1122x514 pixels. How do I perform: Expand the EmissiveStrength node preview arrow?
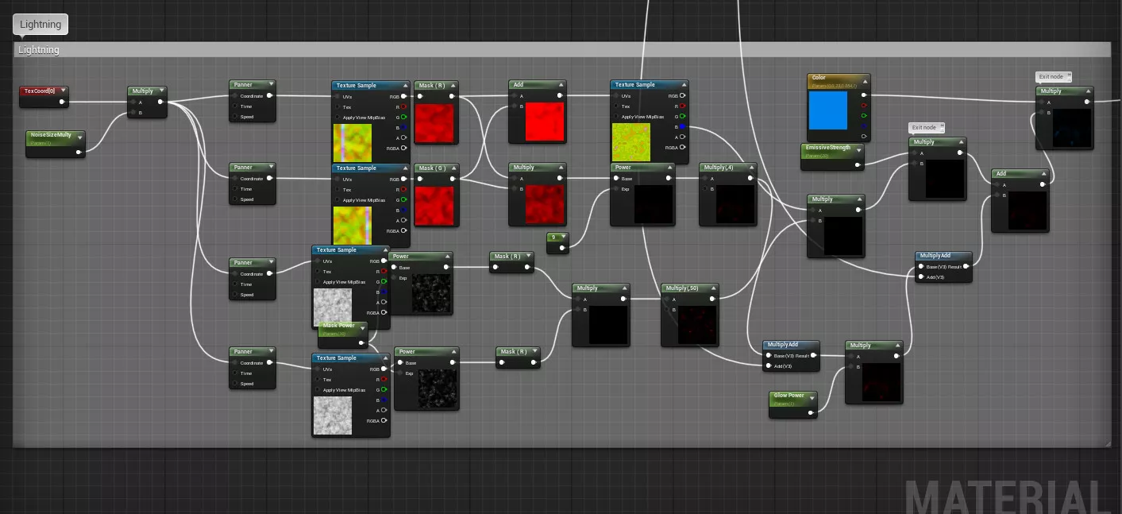point(858,149)
